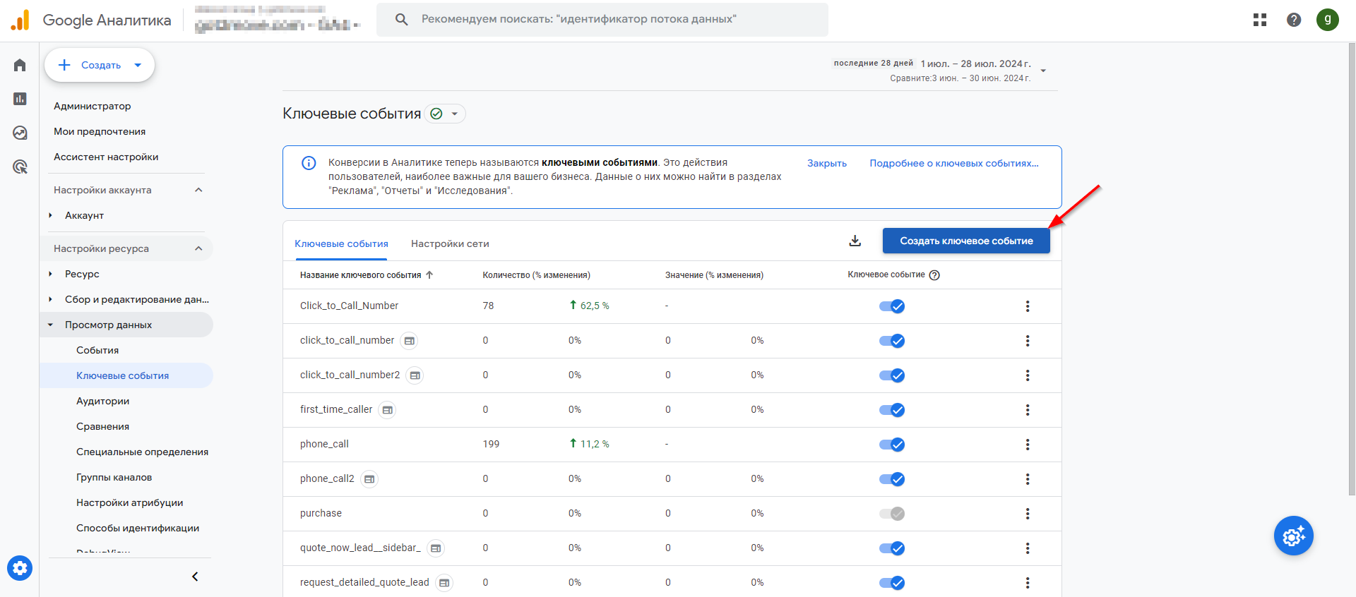Collapse the Настройки аккаунта section
1356x597 pixels.
pyautogui.click(x=198, y=190)
